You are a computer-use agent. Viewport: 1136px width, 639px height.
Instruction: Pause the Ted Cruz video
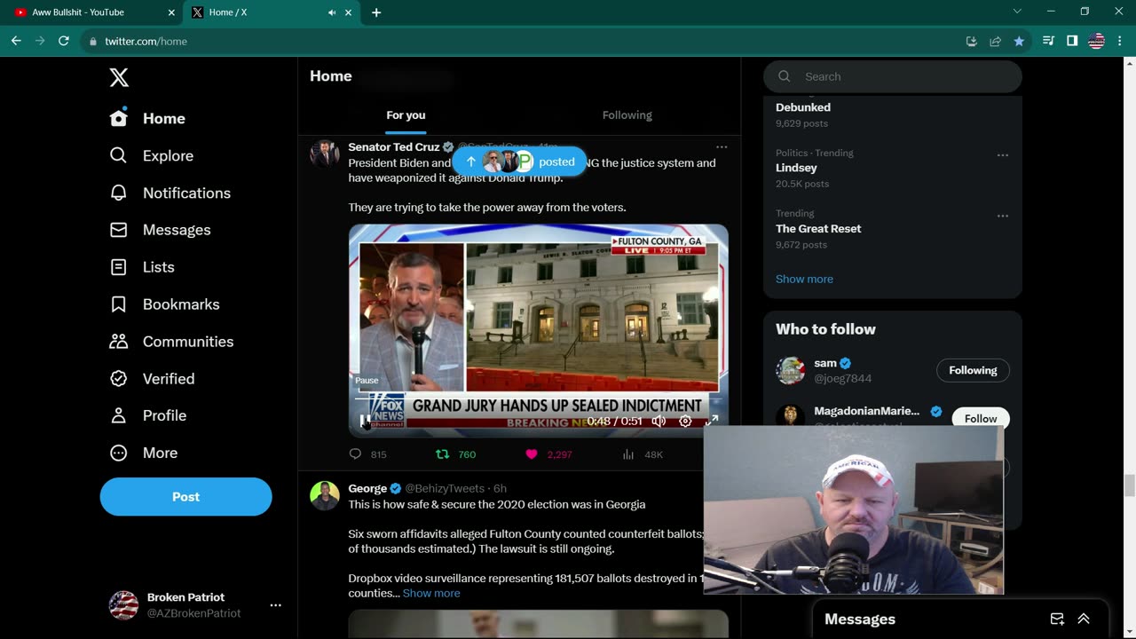365,421
